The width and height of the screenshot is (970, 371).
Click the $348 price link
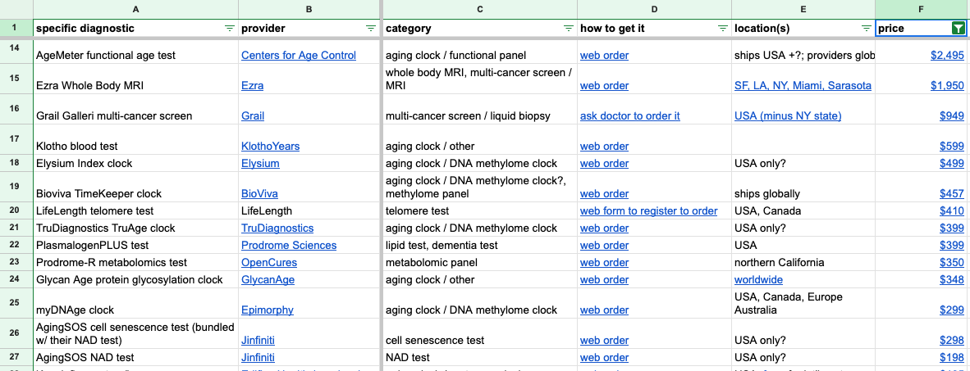tap(952, 280)
